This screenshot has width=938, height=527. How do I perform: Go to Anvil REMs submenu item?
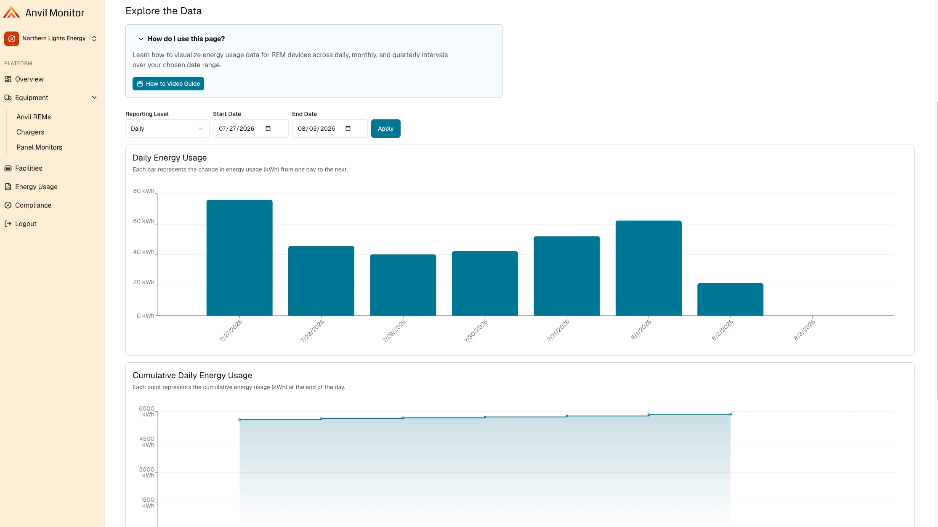click(34, 117)
